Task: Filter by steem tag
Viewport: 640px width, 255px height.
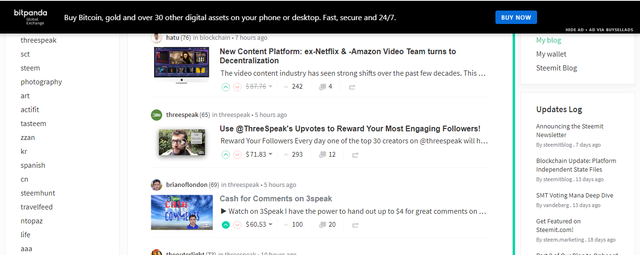Action: tap(30, 68)
